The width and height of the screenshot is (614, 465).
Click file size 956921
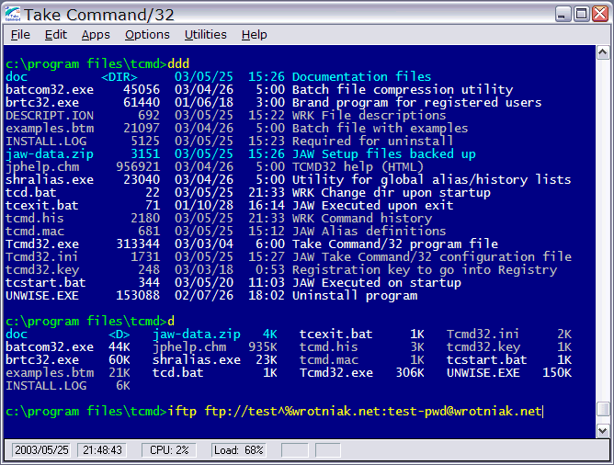tap(138, 166)
